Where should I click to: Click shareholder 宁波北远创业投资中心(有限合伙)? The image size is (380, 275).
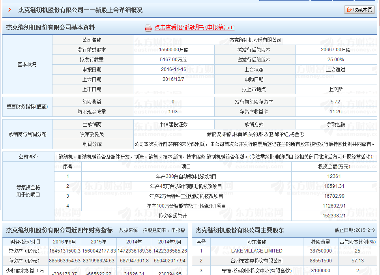point(256,271)
